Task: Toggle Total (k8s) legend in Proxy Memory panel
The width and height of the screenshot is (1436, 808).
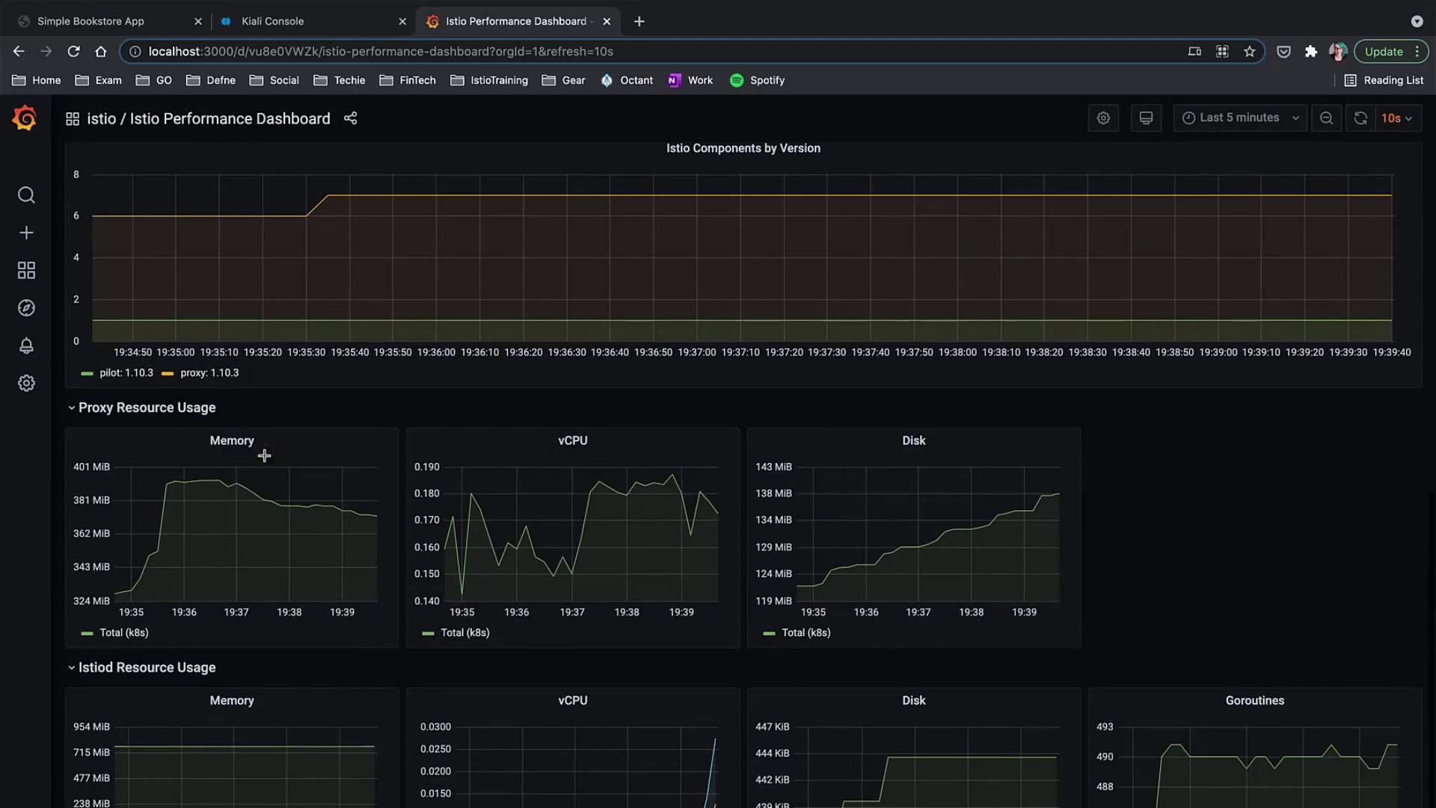Action: click(x=123, y=633)
